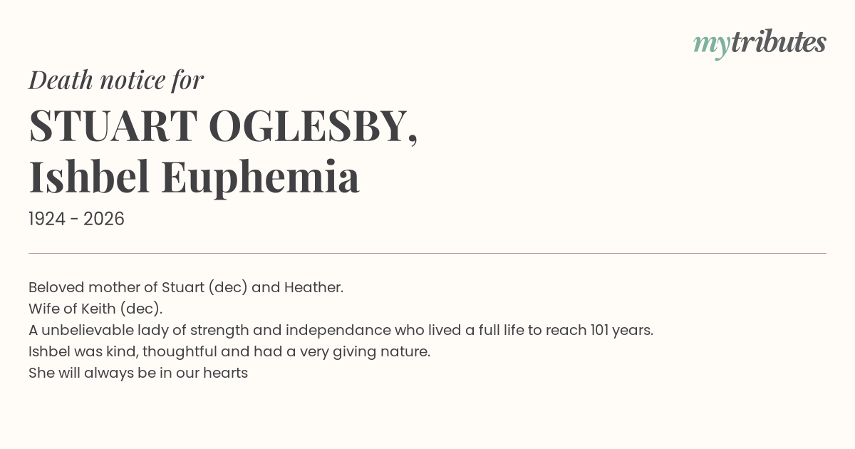The height and width of the screenshot is (449, 855).
Task: Click the name Heather in the notice
Action: [x=313, y=287]
